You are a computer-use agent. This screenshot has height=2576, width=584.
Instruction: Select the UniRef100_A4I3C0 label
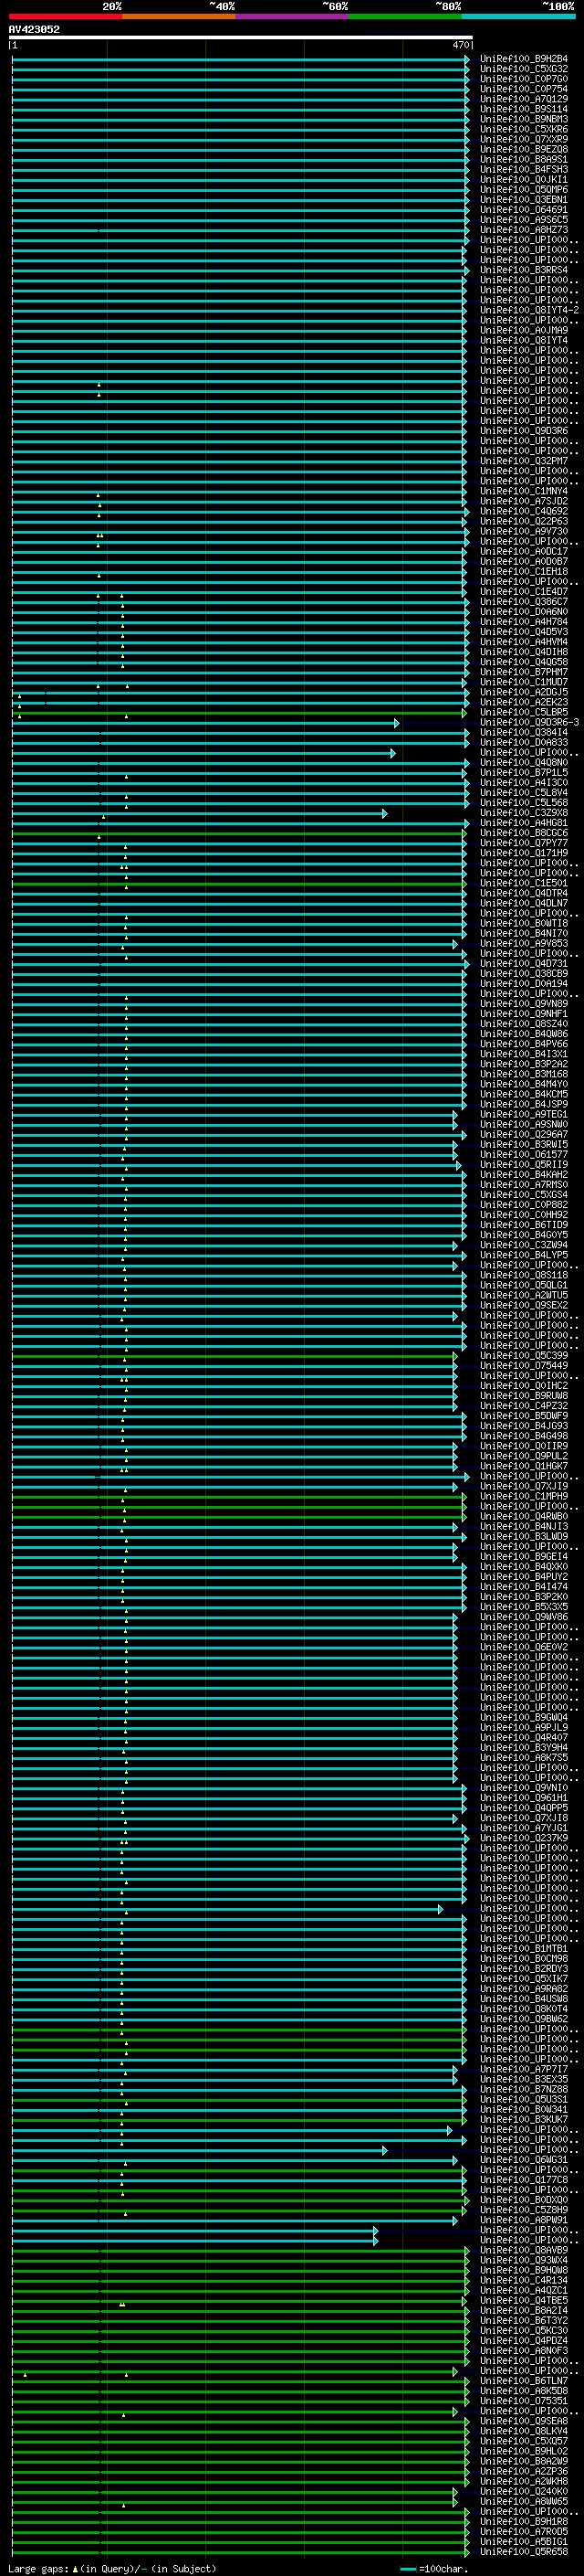(x=524, y=782)
